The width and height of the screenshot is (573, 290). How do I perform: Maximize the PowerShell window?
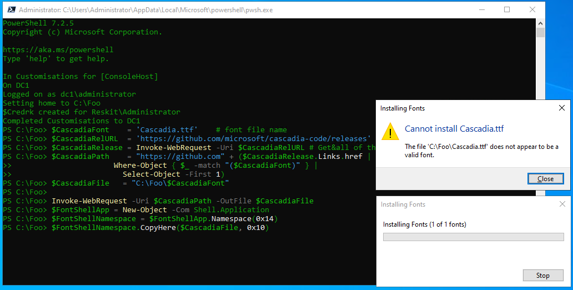pos(507,10)
